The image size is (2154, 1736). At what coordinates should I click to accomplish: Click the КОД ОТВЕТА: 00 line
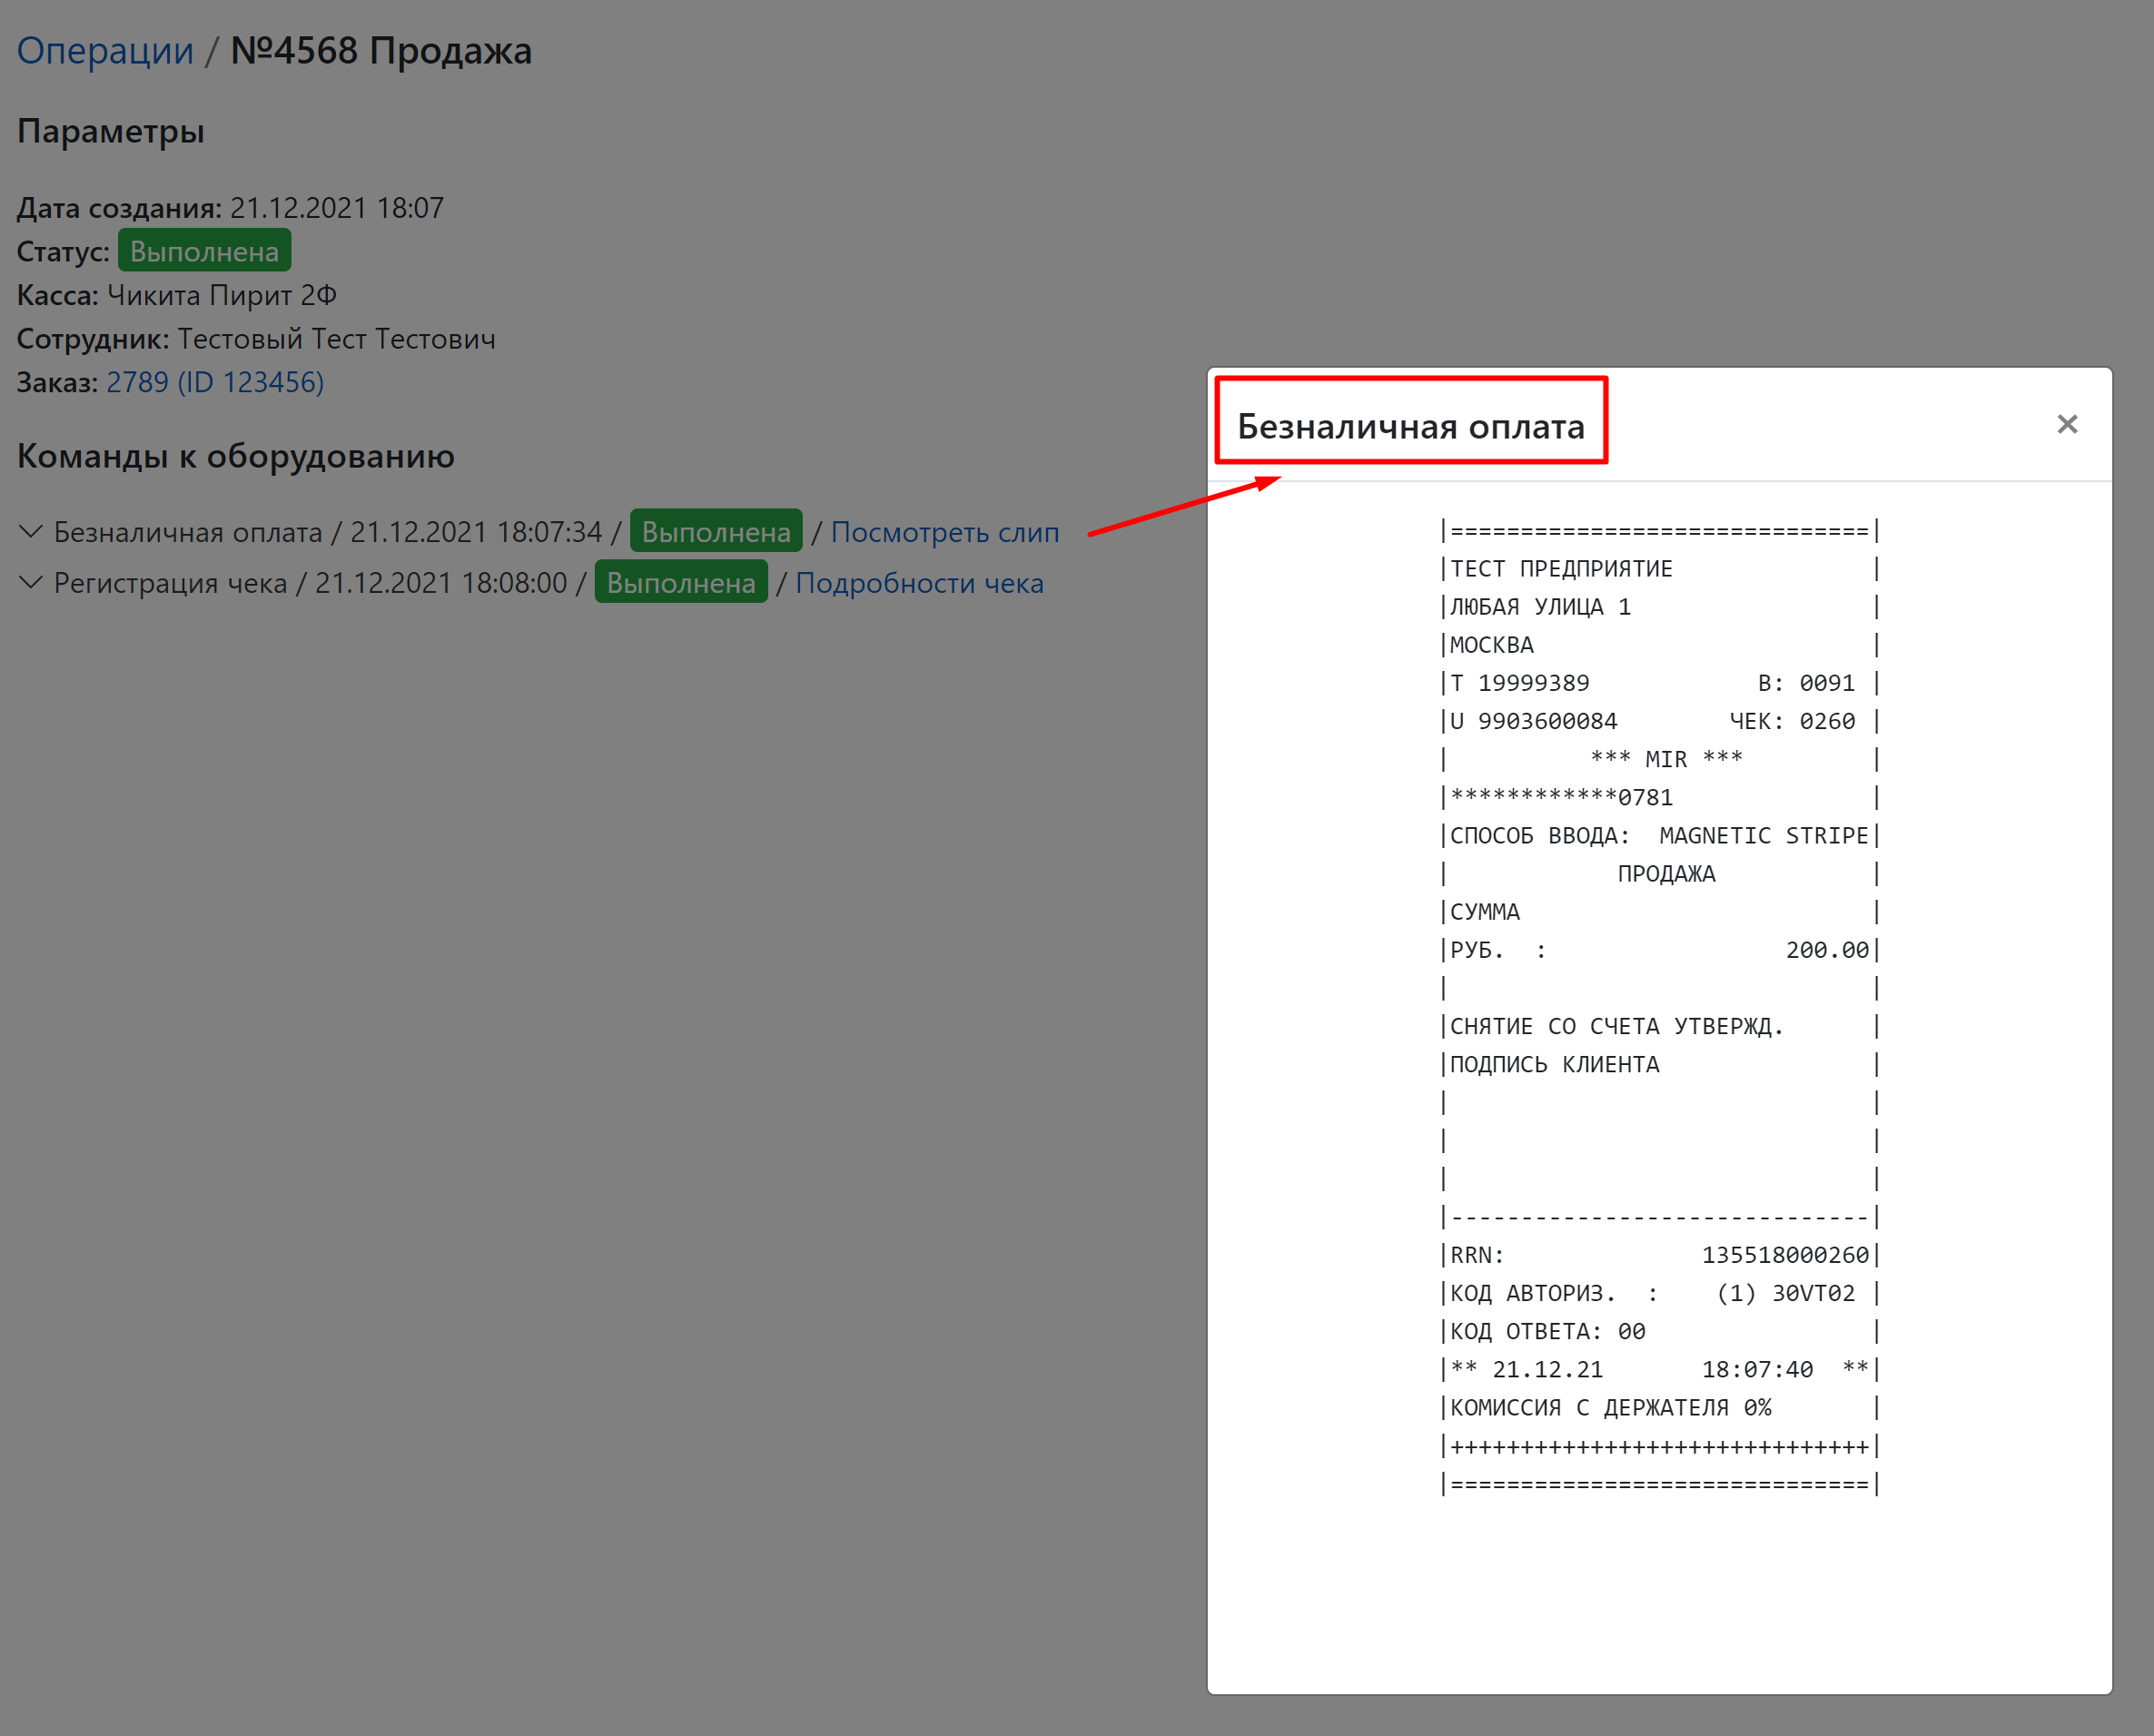tap(1547, 1331)
